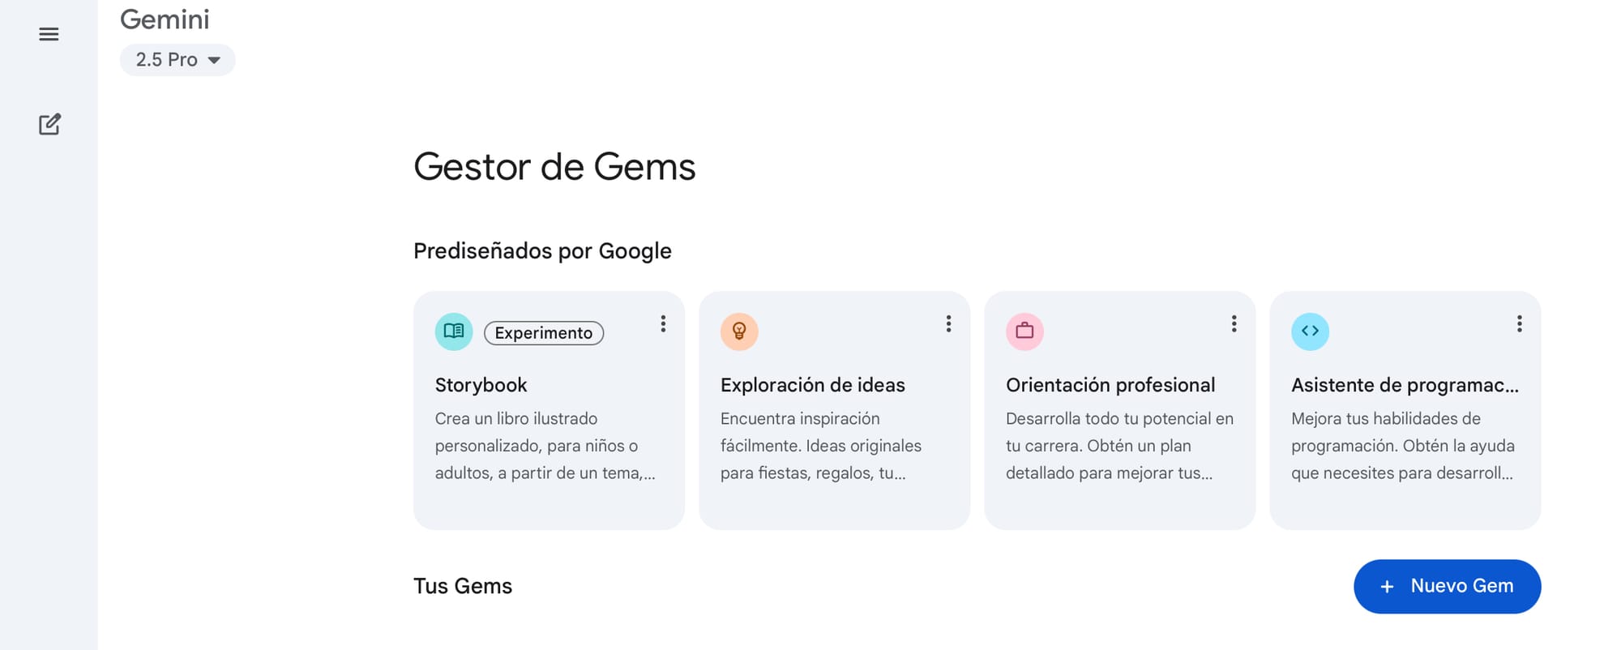
Task: Start a new chat with pencil icon
Action: [49, 124]
